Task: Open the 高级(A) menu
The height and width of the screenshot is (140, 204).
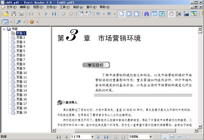Action: coord(78,7)
